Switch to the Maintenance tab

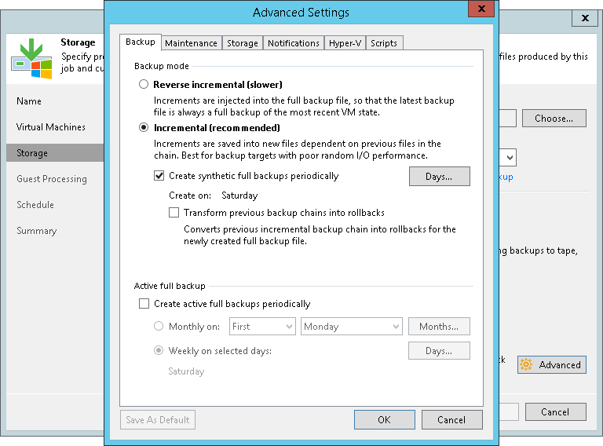(x=191, y=43)
